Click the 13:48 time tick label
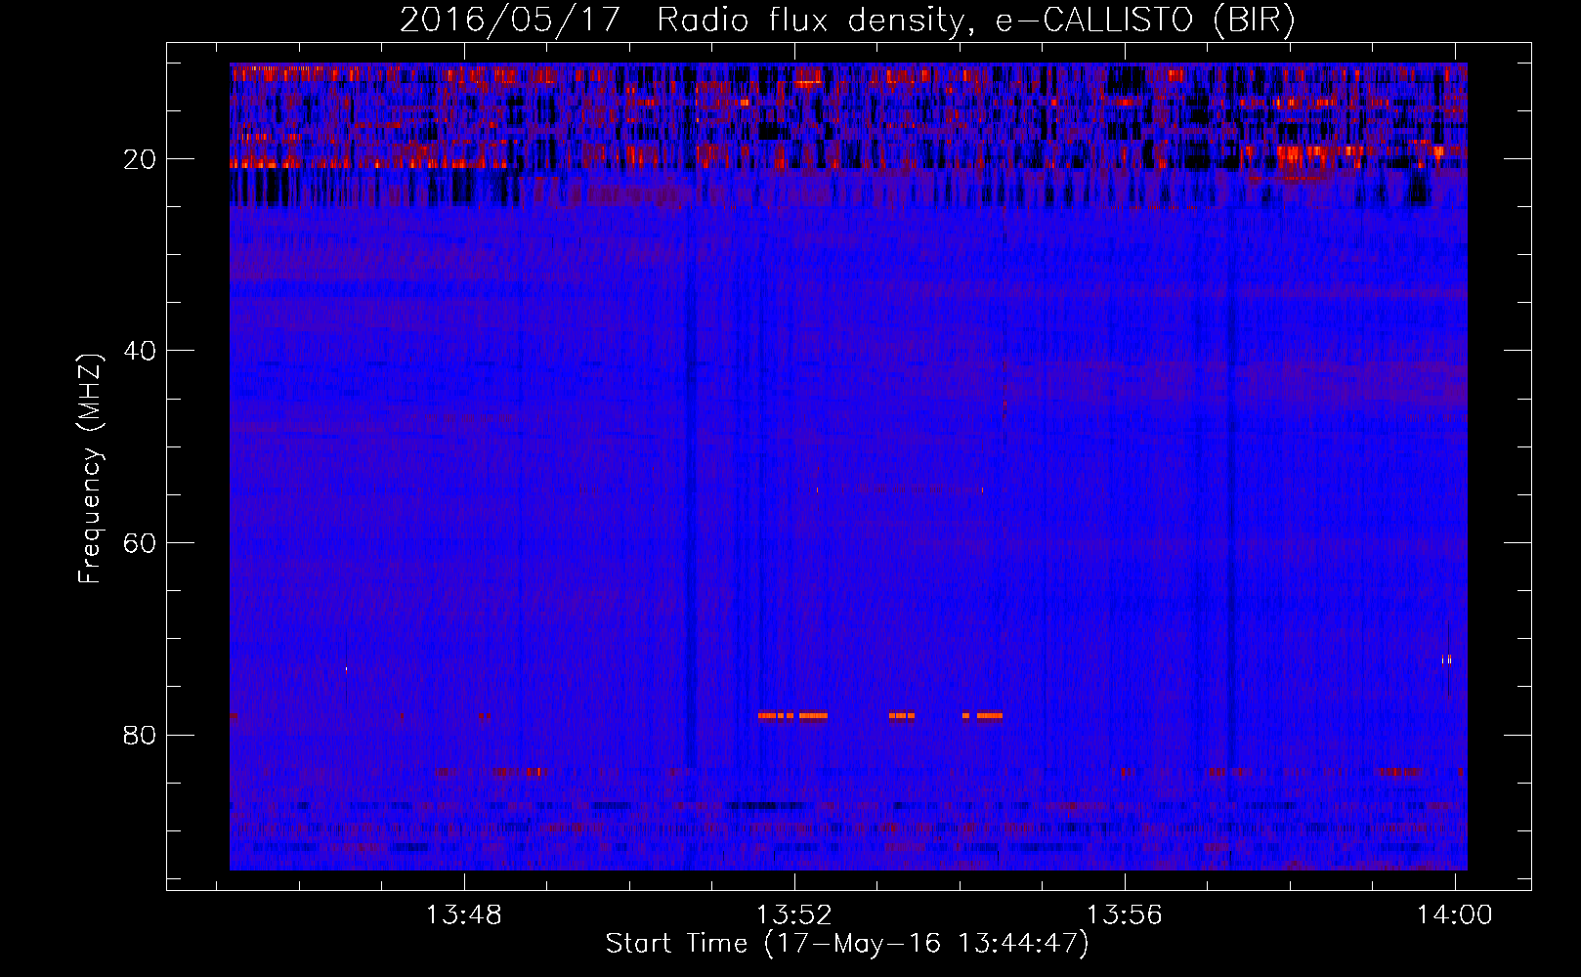The width and height of the screenshot is (1581, 977). pyautogui.click(x=464, y=915)
